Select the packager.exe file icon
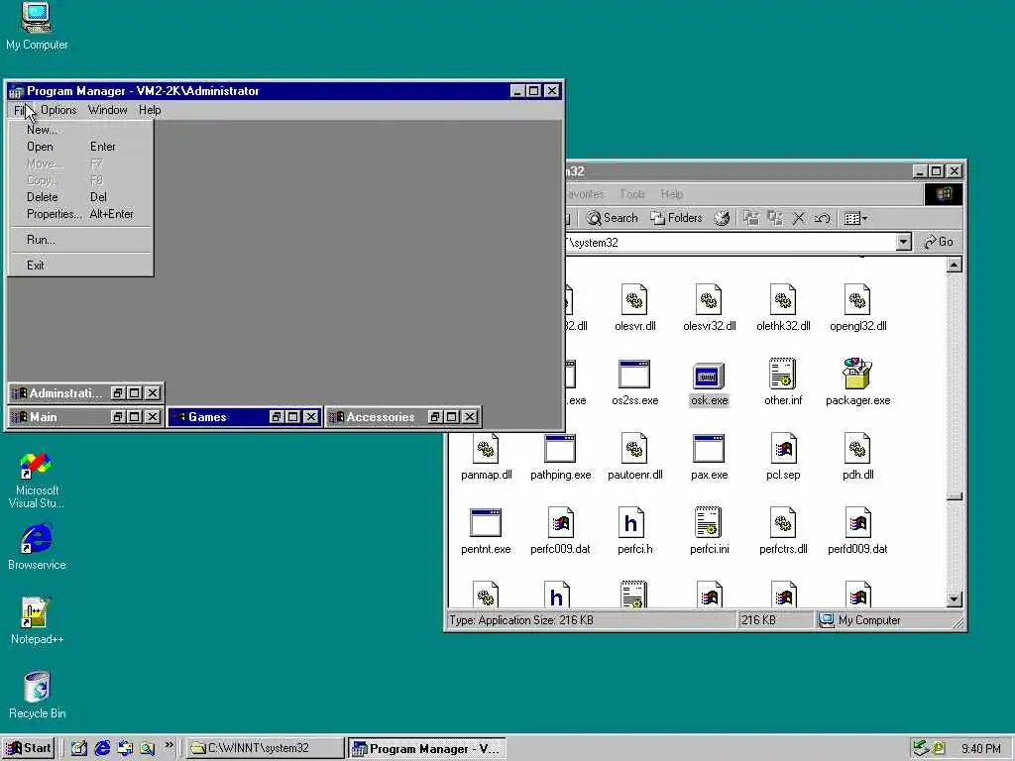 click(x=857, y=381)
